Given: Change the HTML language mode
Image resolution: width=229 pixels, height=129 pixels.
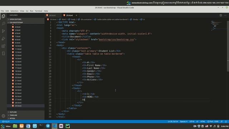Looking at the screenshot, I should point(203,121).
